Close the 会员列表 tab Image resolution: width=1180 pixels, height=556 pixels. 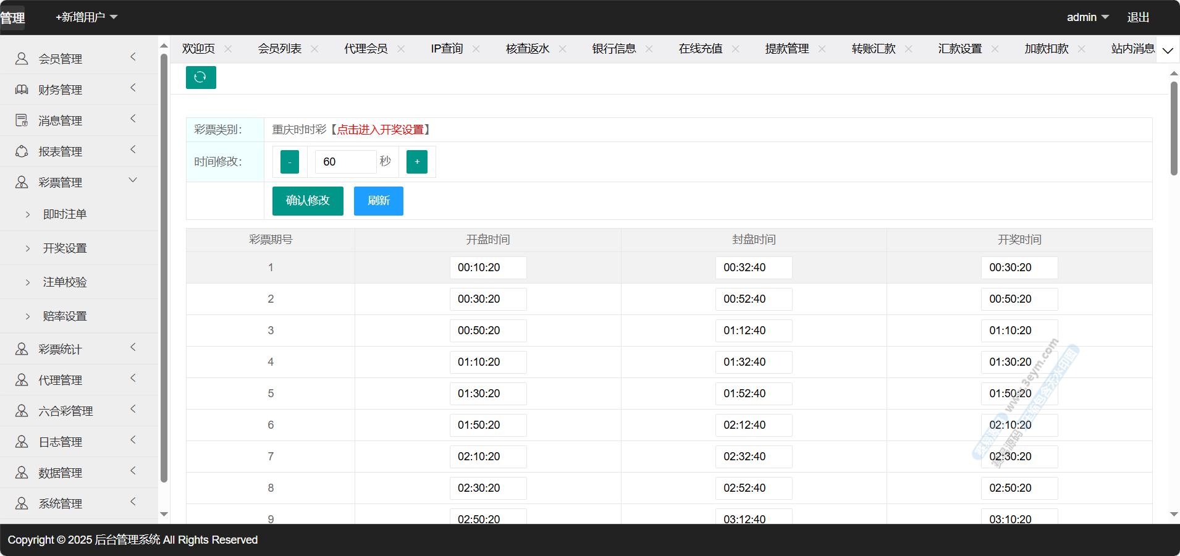click(x=314, y=49)
